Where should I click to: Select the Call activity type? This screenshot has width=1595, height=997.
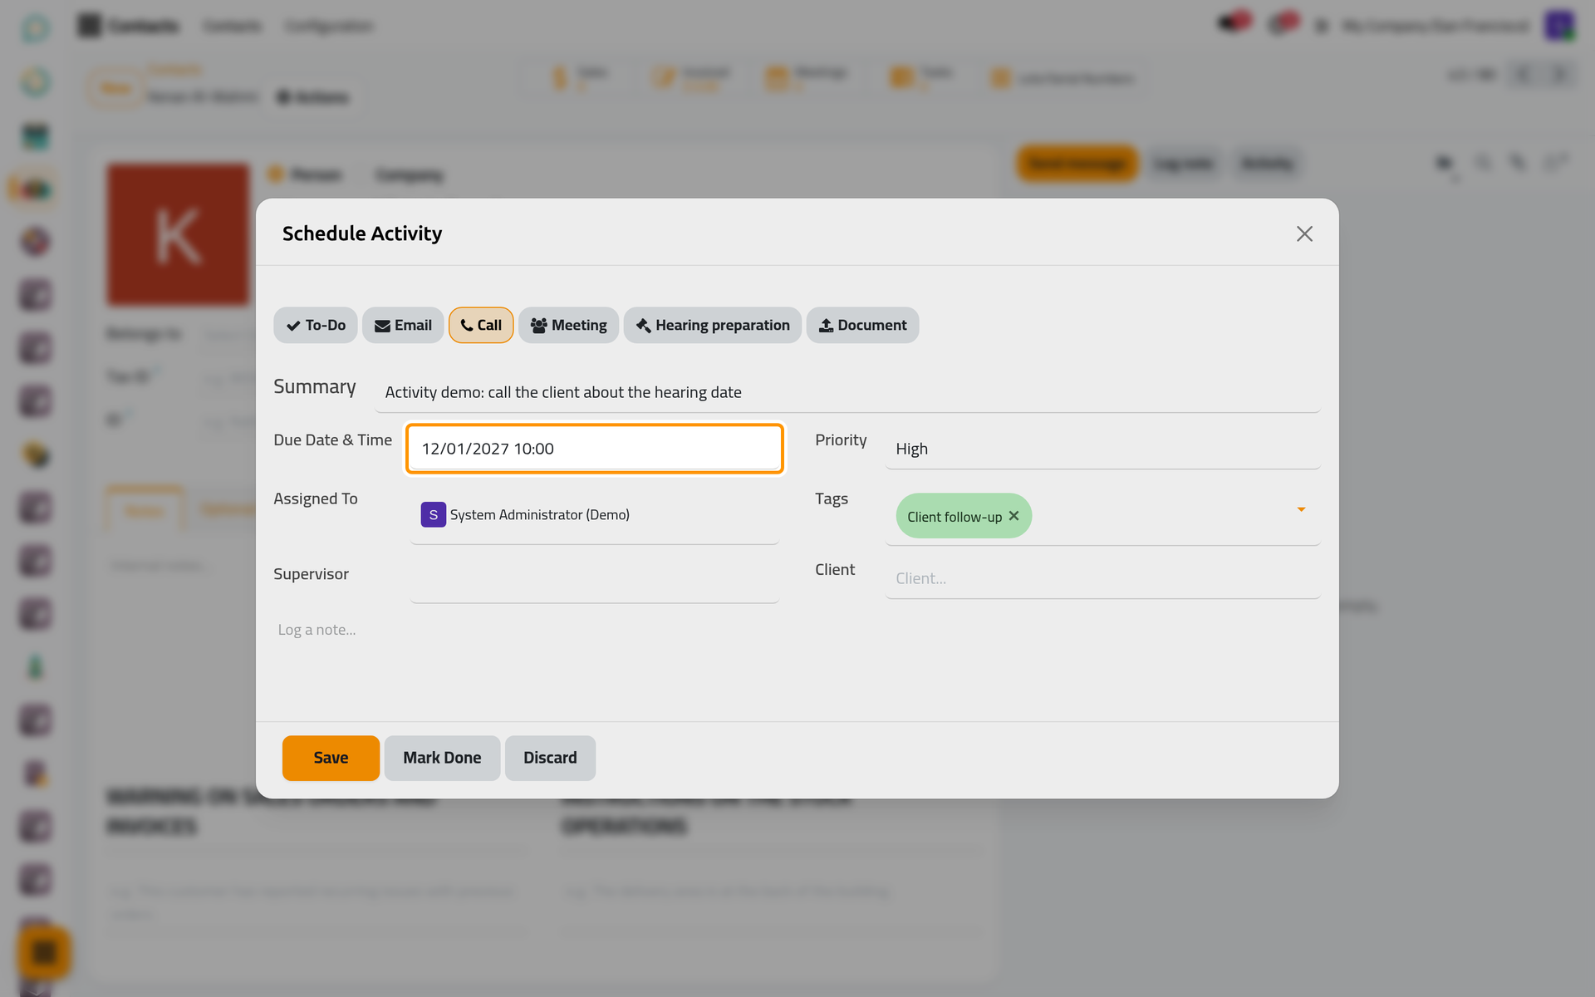pos(481,325)
